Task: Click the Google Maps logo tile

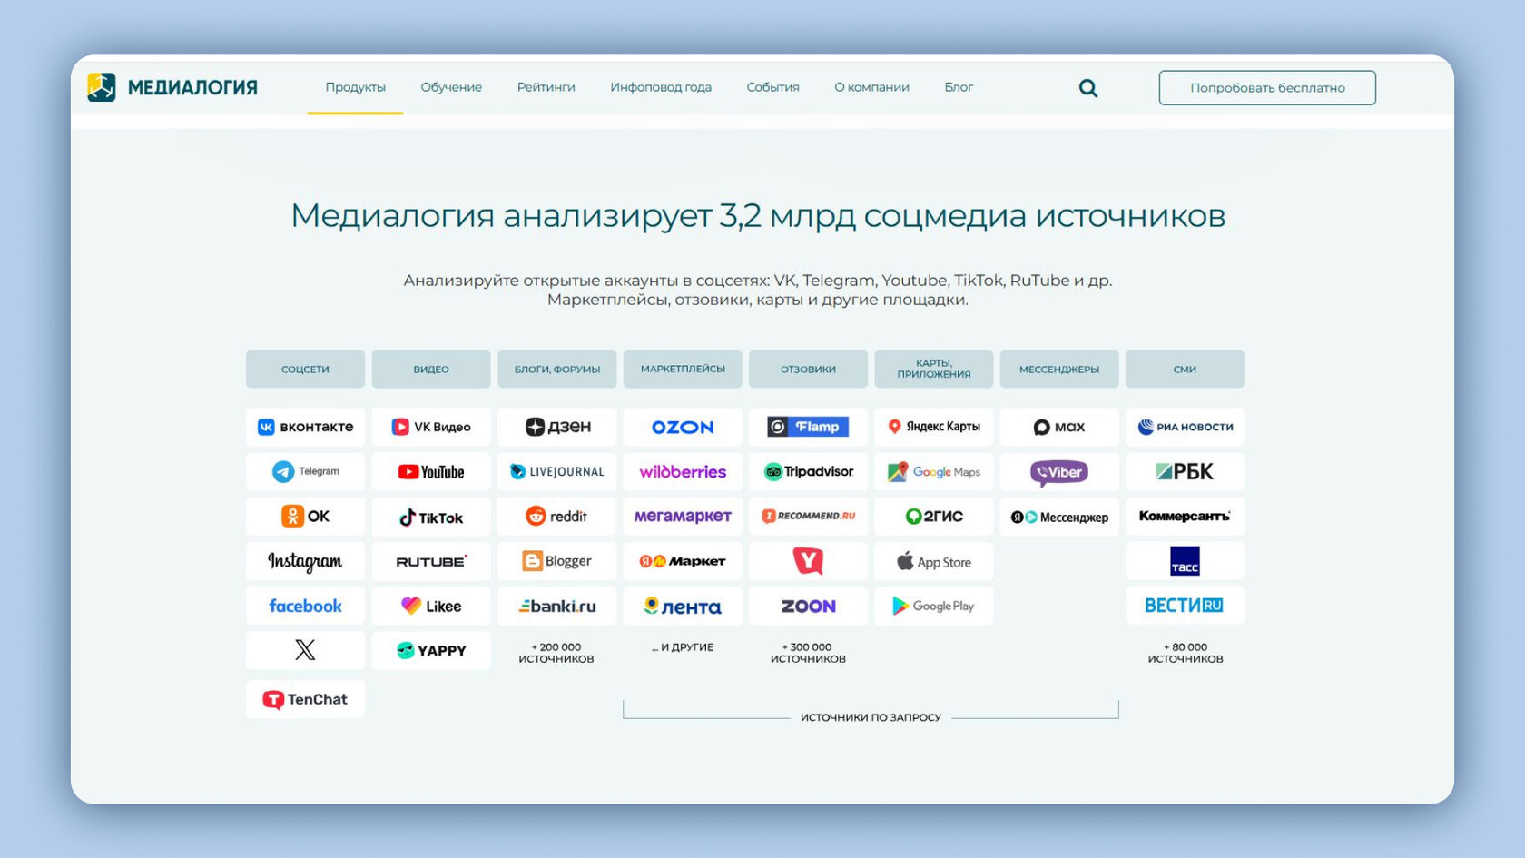Action: click(934, 471)
